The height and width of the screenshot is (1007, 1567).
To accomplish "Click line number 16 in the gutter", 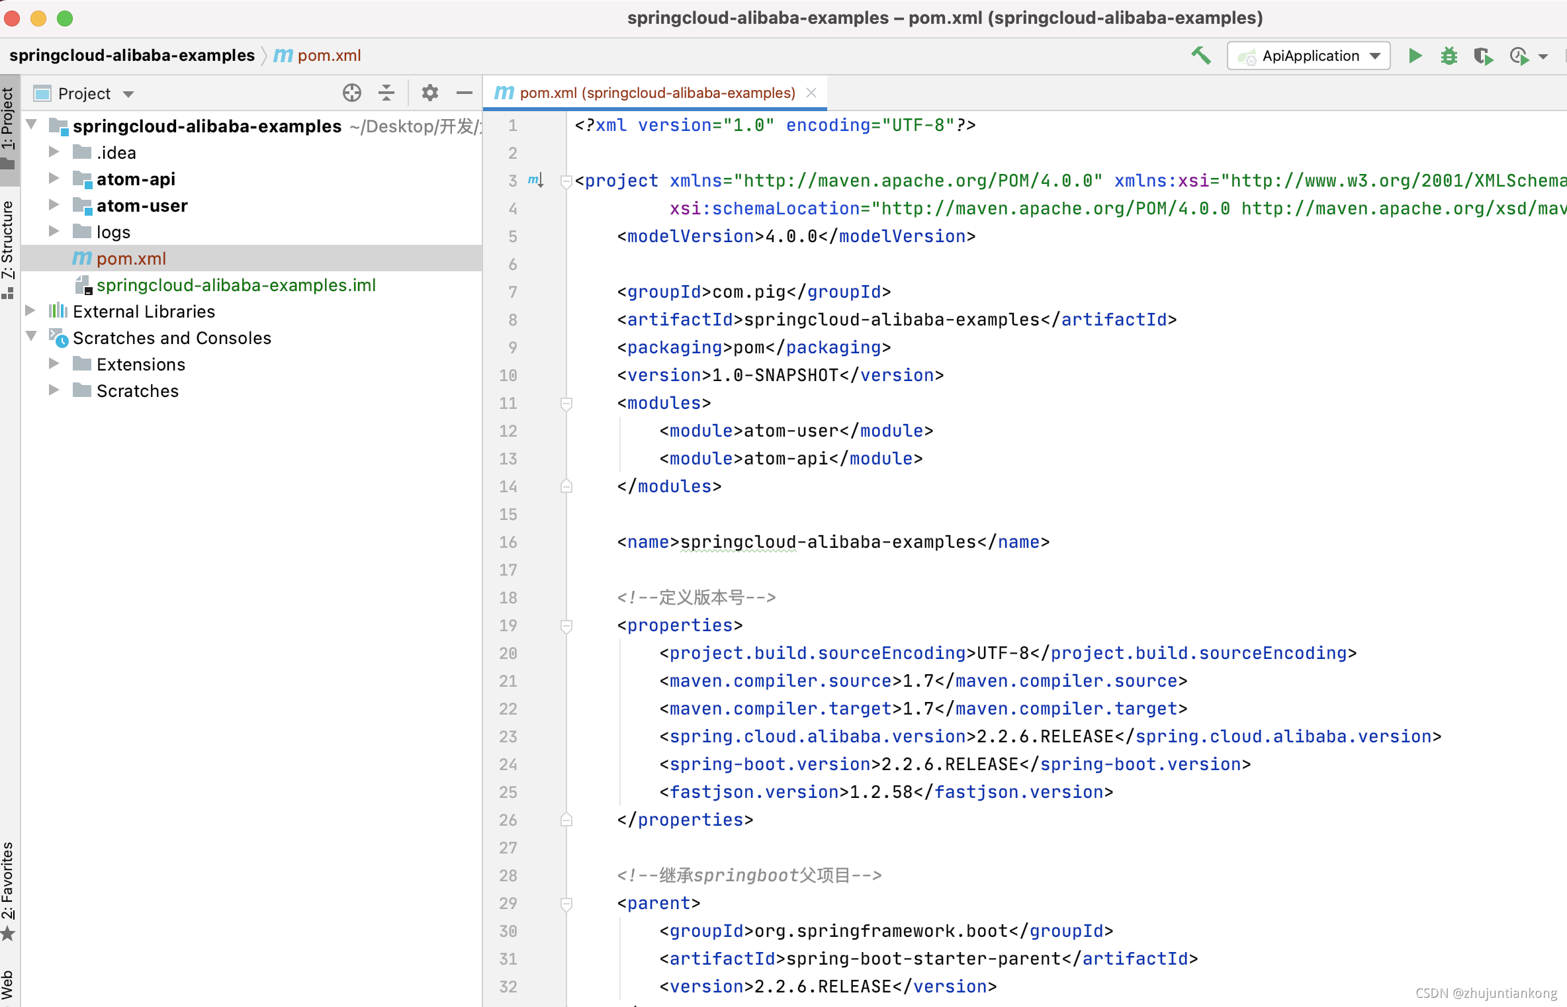I will (x=508, y=542).
